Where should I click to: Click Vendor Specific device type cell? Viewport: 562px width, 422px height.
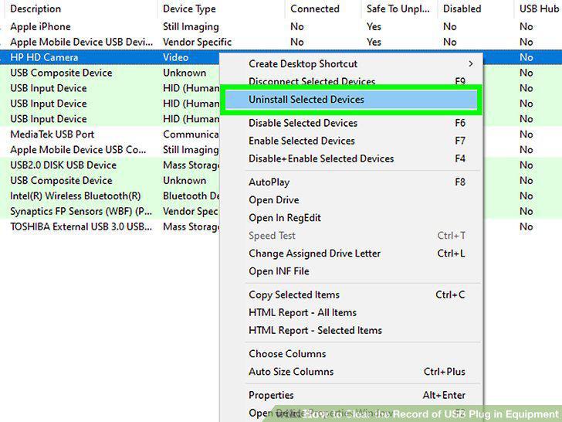tap(197, 42)
